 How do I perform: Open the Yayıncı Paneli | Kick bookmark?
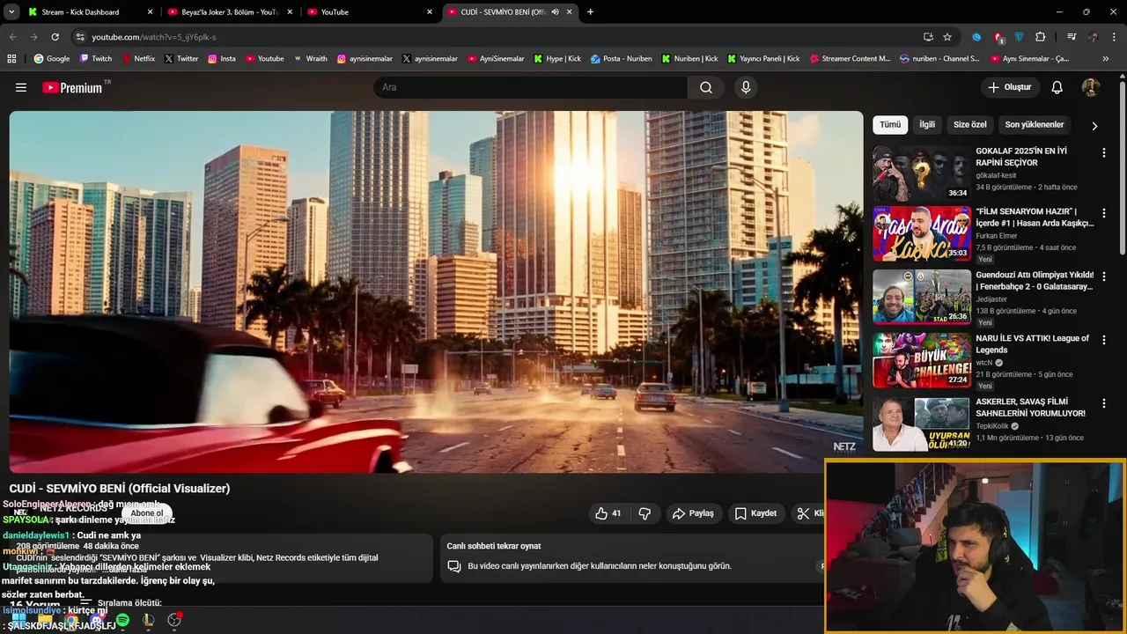tap(763, 59)
